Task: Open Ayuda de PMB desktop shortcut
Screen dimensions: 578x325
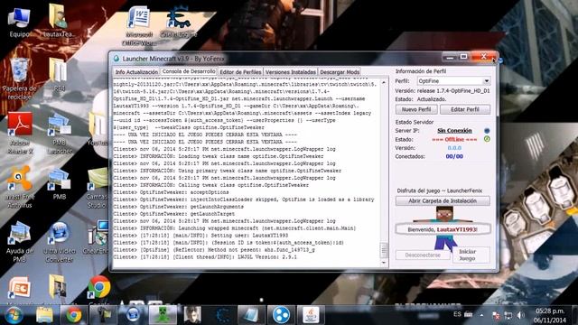Action: tap(20, 241)
